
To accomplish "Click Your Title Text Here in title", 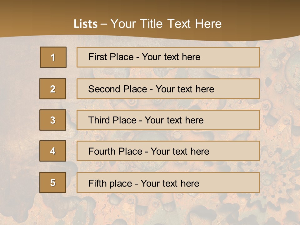I will tap(166, 24).
